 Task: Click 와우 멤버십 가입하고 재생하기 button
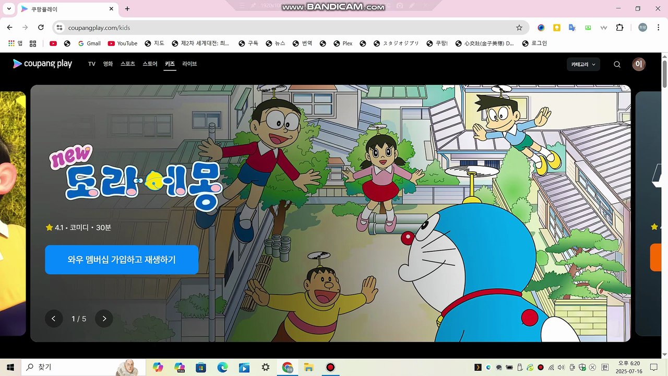click(x=122, y=260)
